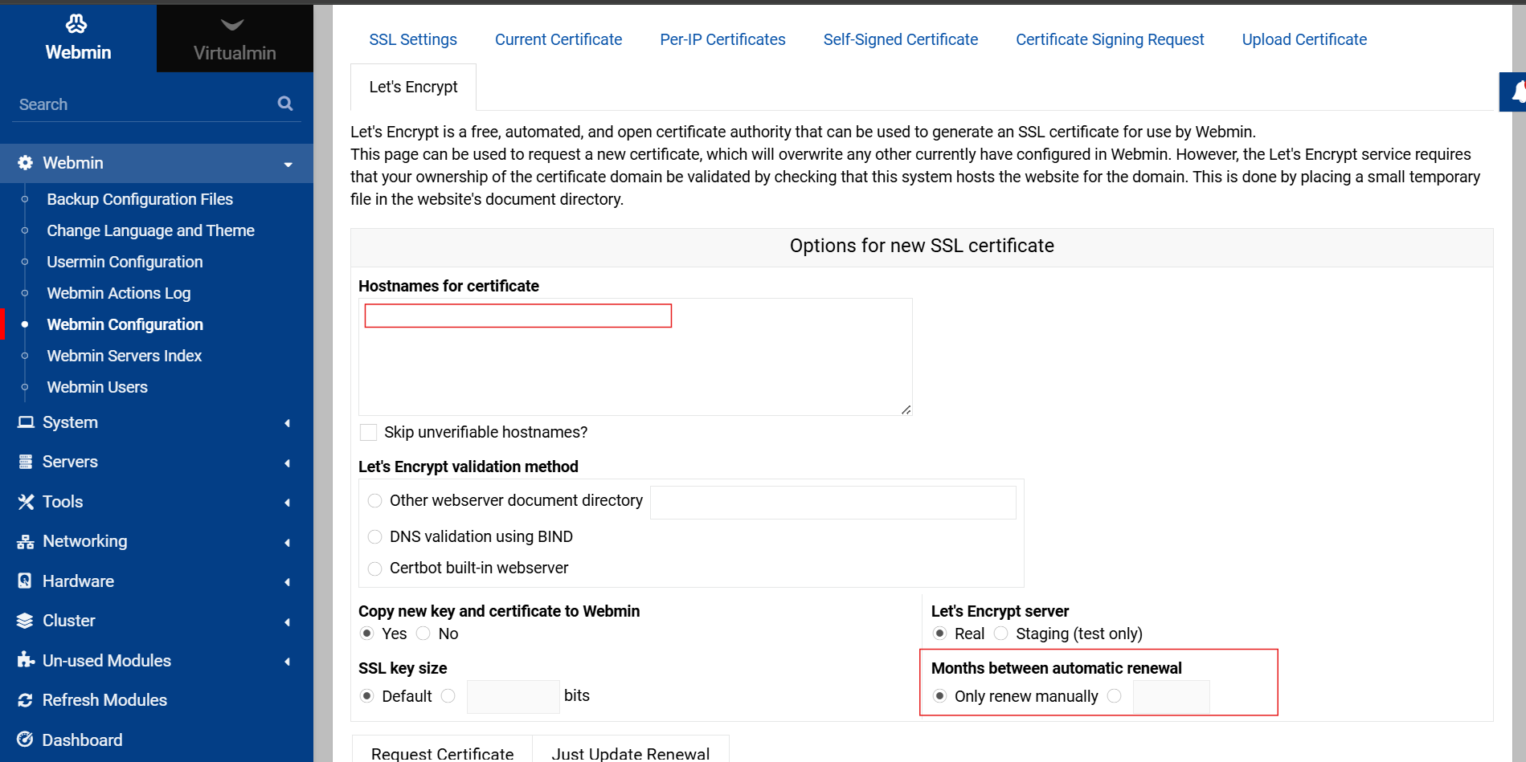Open the SSL Settings tab
This screenshot has height=762, width=1526.
click(x=413, y=39)
